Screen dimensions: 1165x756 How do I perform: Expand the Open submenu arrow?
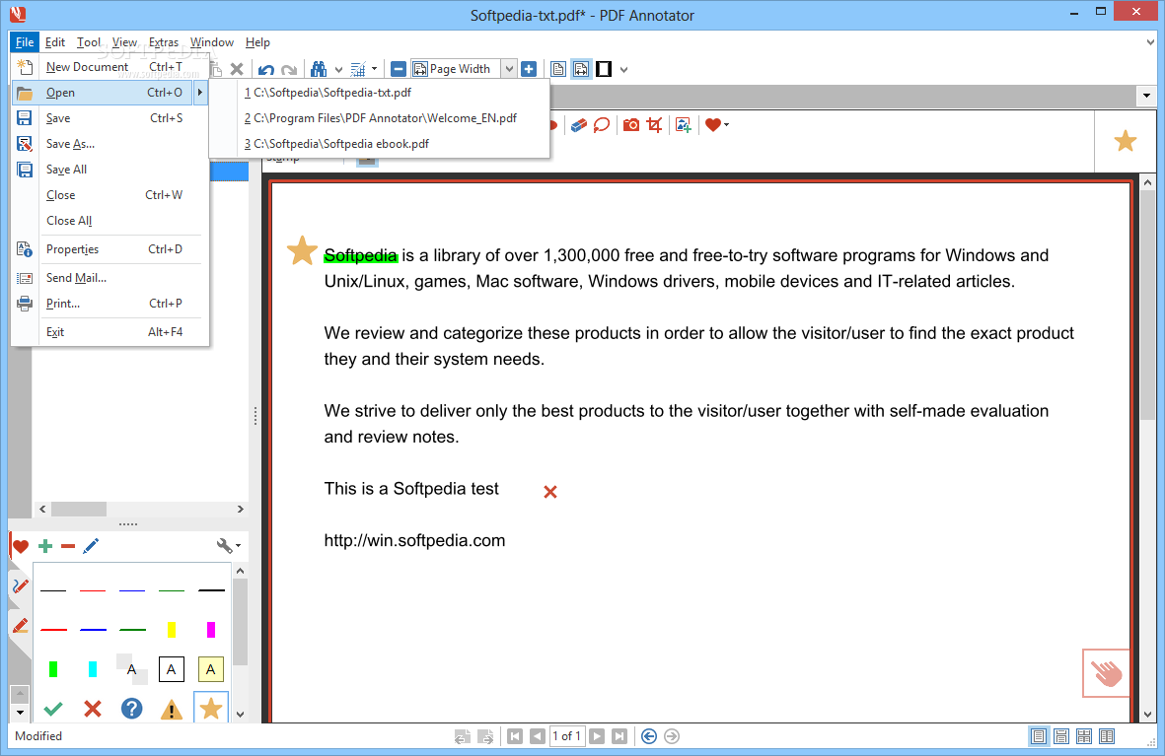click(200, 92)
